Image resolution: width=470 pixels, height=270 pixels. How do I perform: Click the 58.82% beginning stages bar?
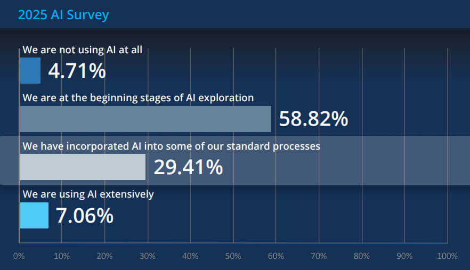point(145,119)
